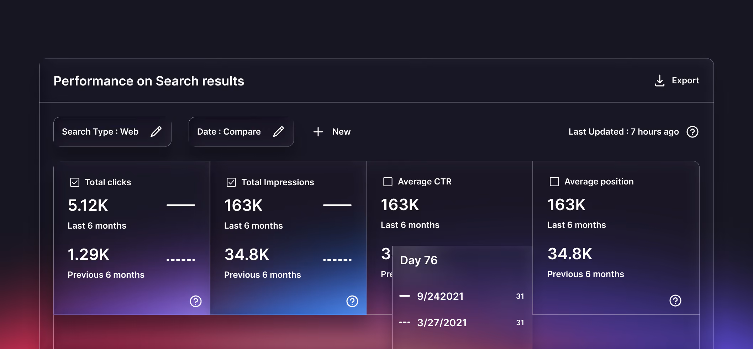The height and width of the screenshot is (349, 753).
Task: Click the New filter button
Action: [x=332, y=132]
